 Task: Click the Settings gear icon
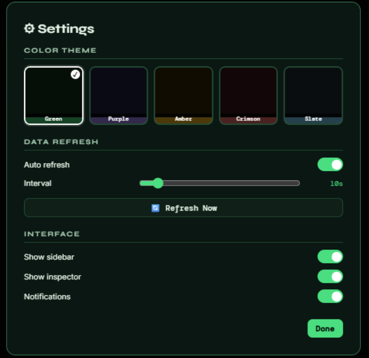[x=29, y=28]
